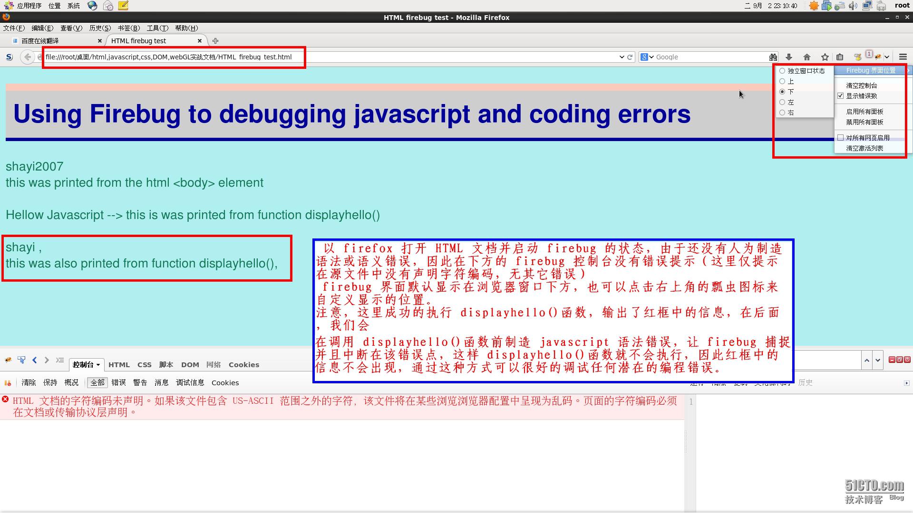Open Firebug toolbar button dropdown arrow
This screenshot has height=513, width=913.
click(887, 57)
